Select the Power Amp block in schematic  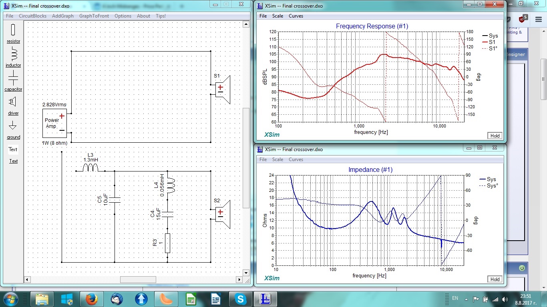pos(55,123)
